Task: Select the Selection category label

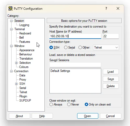Action: coord(25,63)
